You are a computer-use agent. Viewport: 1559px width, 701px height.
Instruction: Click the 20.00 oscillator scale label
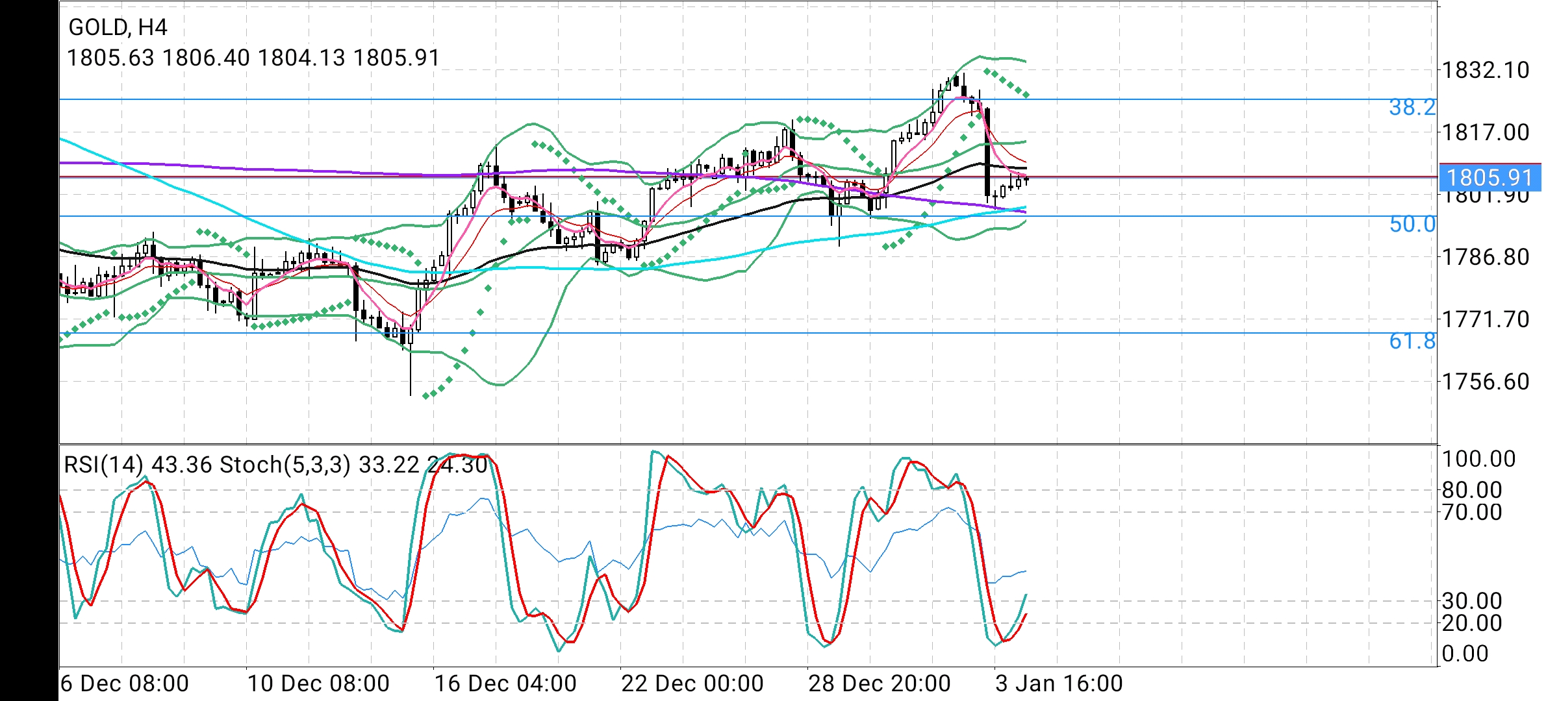point(1472,623)
